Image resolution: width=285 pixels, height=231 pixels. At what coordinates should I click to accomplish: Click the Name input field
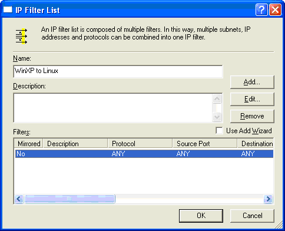[x=118, y=71]
